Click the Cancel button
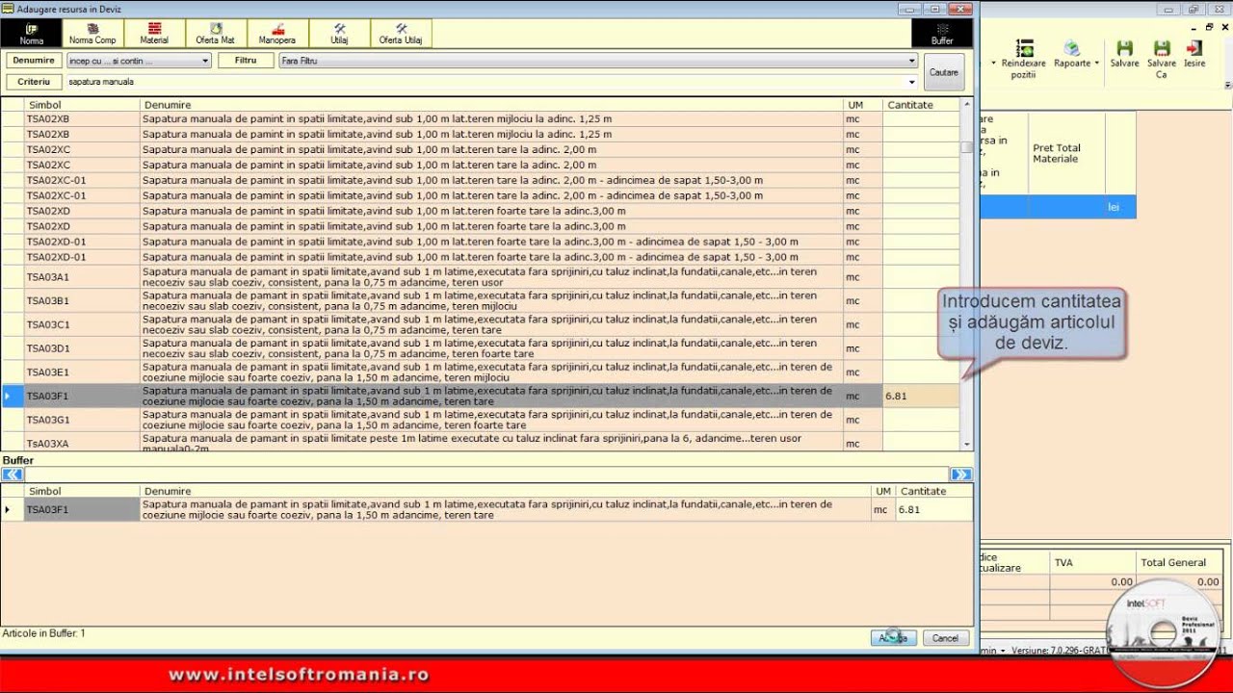This screenshot has width=1233, height=693. tap(945, 638)
